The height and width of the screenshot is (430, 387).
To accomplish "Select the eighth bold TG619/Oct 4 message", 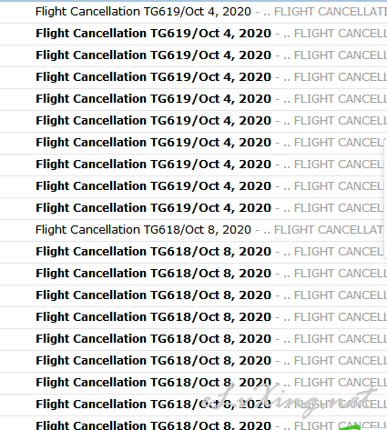I will tap(193, 186).
